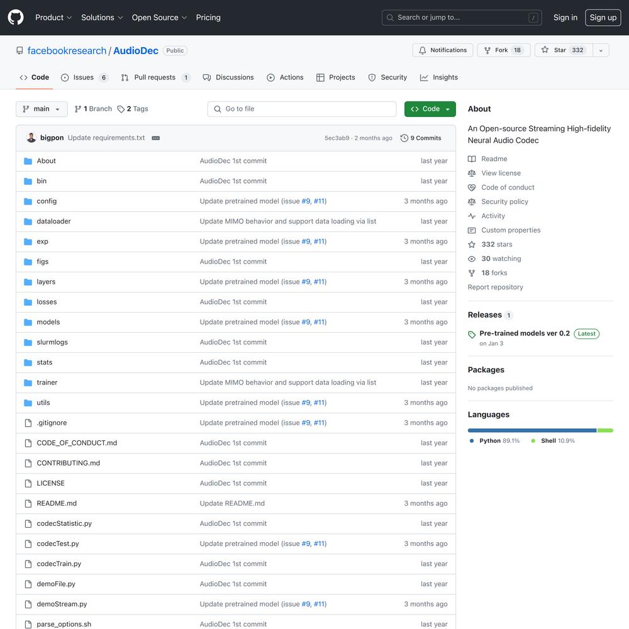Click bigpon's avatar image
Image resolution: width=629 pixels, height=629 pixels.
coord(31,138)
